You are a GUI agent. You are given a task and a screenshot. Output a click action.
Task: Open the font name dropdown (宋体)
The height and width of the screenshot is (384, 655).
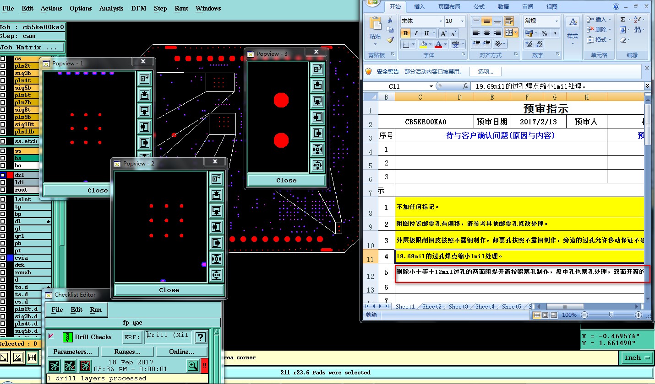click(x=441, y=21)
